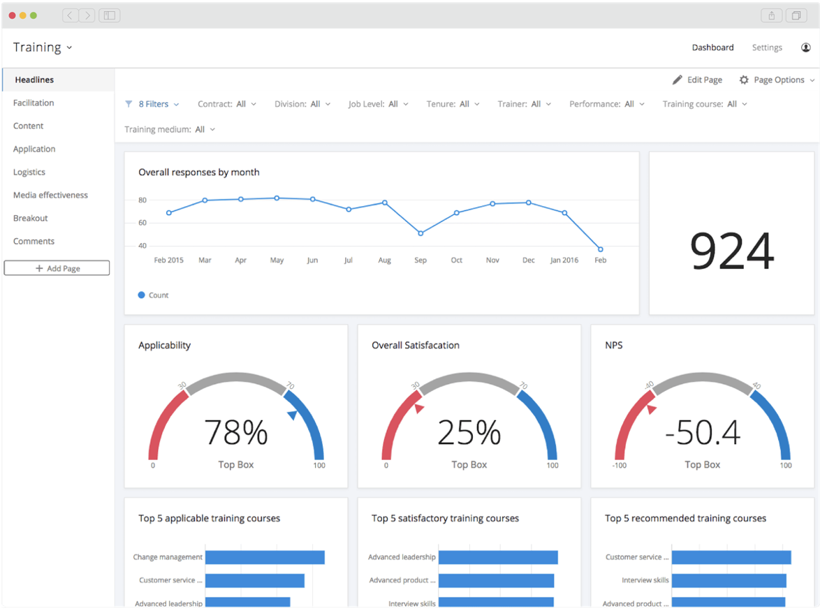
Task: Toggle the browser sidebar icon
Action: [x=110, y=15]
